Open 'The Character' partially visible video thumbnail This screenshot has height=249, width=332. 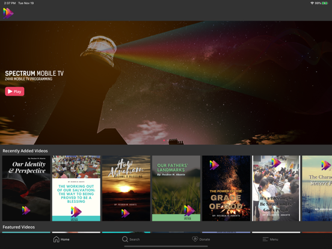pos(317,188)
